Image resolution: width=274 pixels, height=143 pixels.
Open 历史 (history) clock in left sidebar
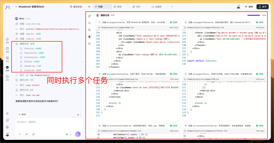(7, 78)
